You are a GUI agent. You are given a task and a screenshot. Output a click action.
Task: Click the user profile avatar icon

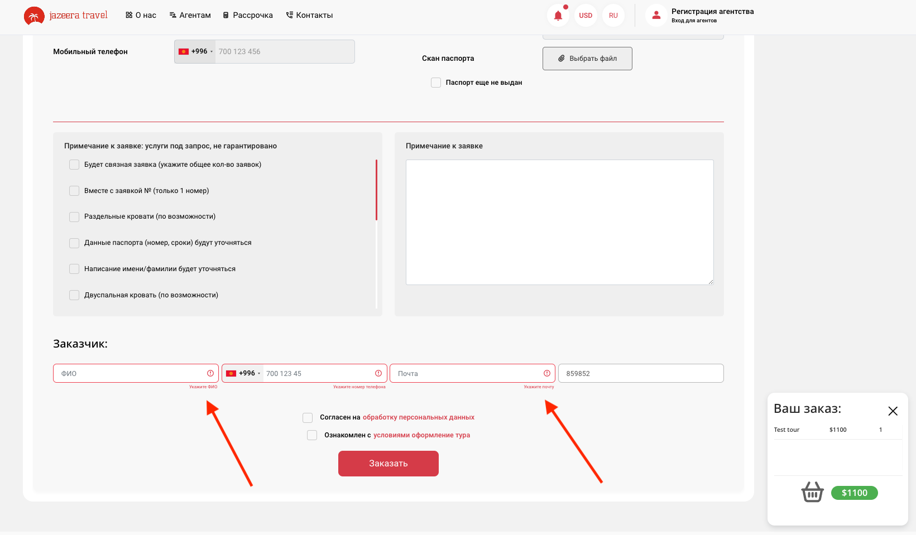click(656, 16)
